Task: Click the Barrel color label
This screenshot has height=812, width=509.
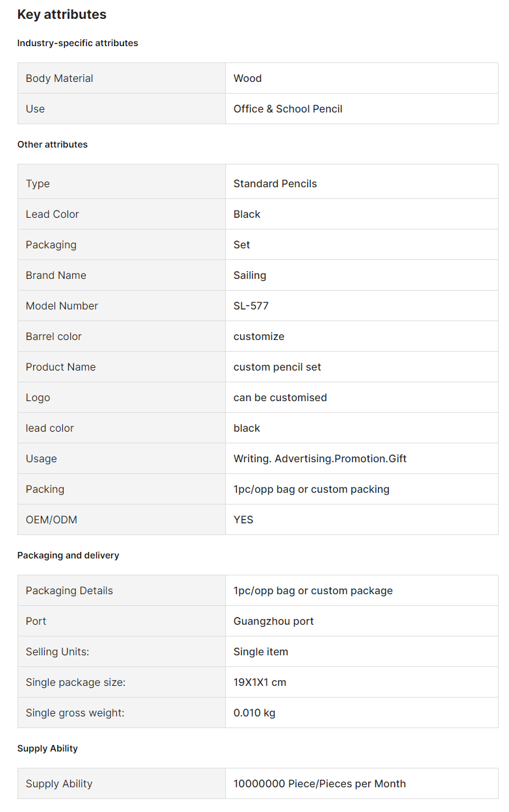Action: tap(54, 336)
